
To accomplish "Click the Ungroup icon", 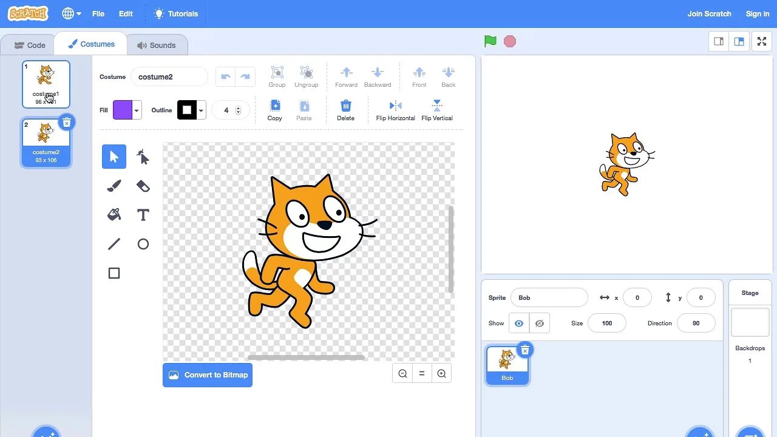I will click(306, 72).
